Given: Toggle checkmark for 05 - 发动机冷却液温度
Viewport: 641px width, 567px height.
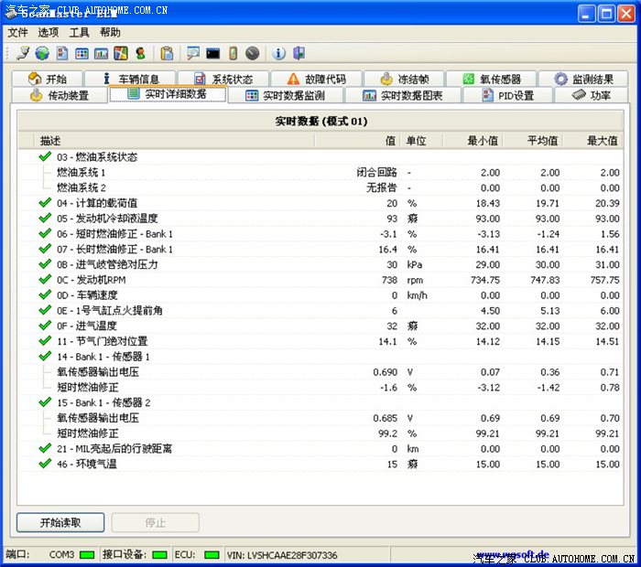Looking at the screenshot, I should 45,219.
